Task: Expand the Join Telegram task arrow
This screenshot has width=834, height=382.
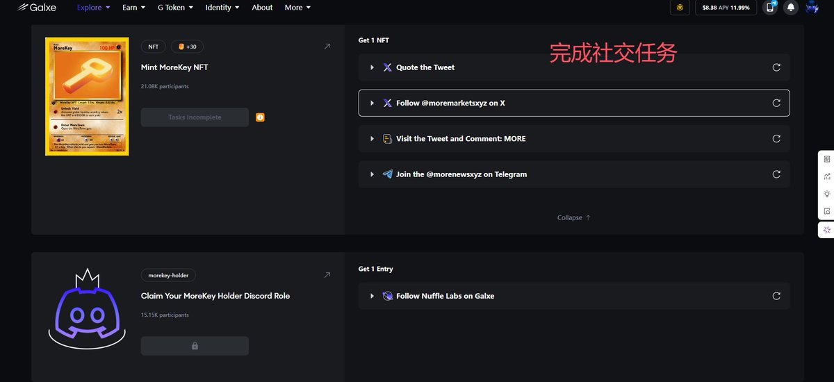Action: pyautogui.click(x=373, y=174)
